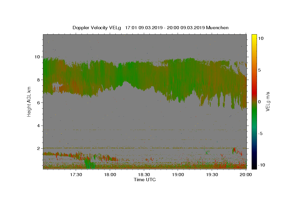Click the 18:30 time axis label
305x203 pixels.
[x=144, y=175]
